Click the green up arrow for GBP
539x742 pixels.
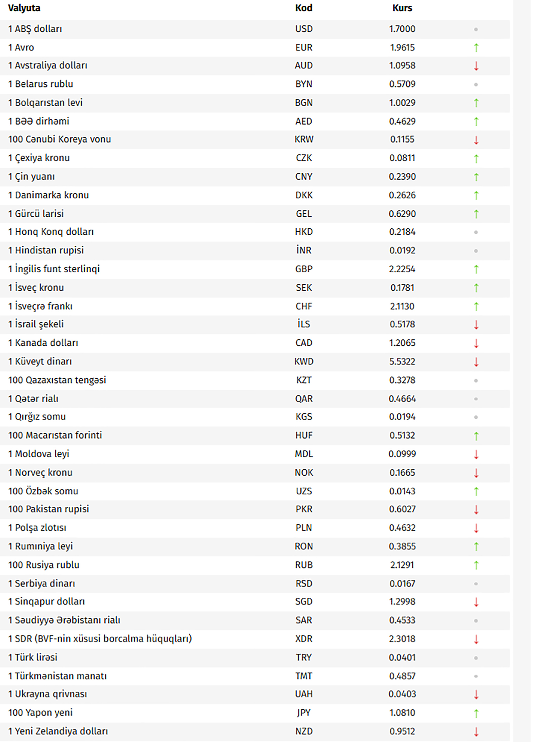[x=476, y=269]
